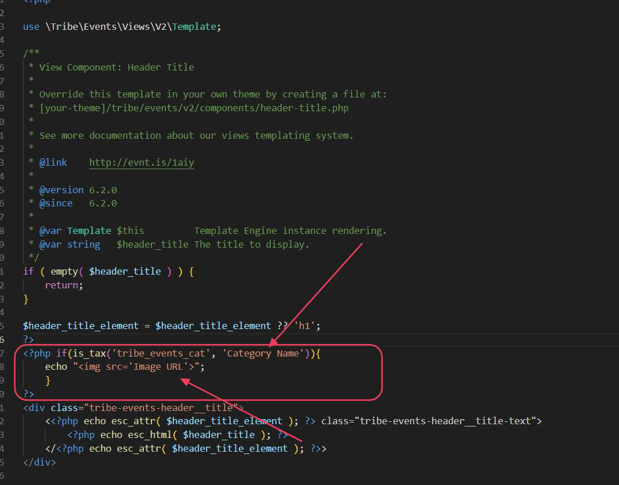Click the closing </div> tag
Viewport: 619px width, 485px height.
click(x=39, y=461)
